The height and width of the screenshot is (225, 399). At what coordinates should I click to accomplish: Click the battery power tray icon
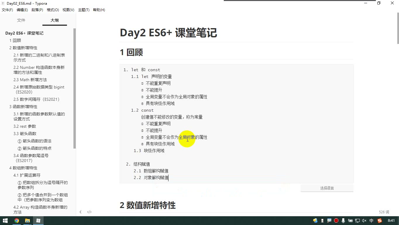(x=350, y=221)
